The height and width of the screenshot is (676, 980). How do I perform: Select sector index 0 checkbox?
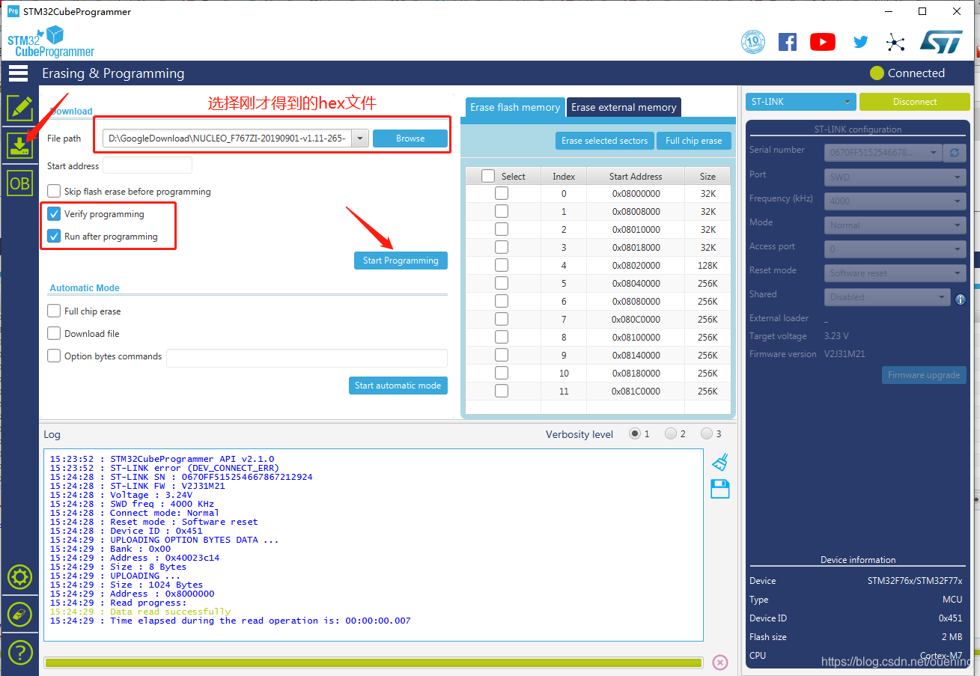[502, 193]
